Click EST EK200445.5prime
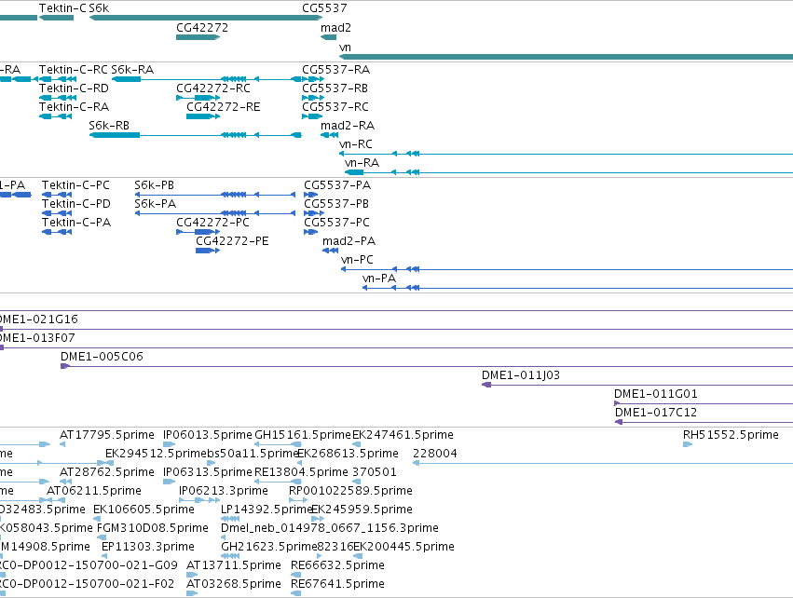This screenshot has height=598, width=793. [x=358, y=556]
